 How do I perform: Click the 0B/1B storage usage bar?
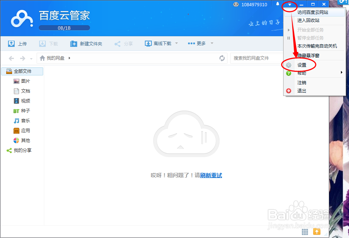64,28
